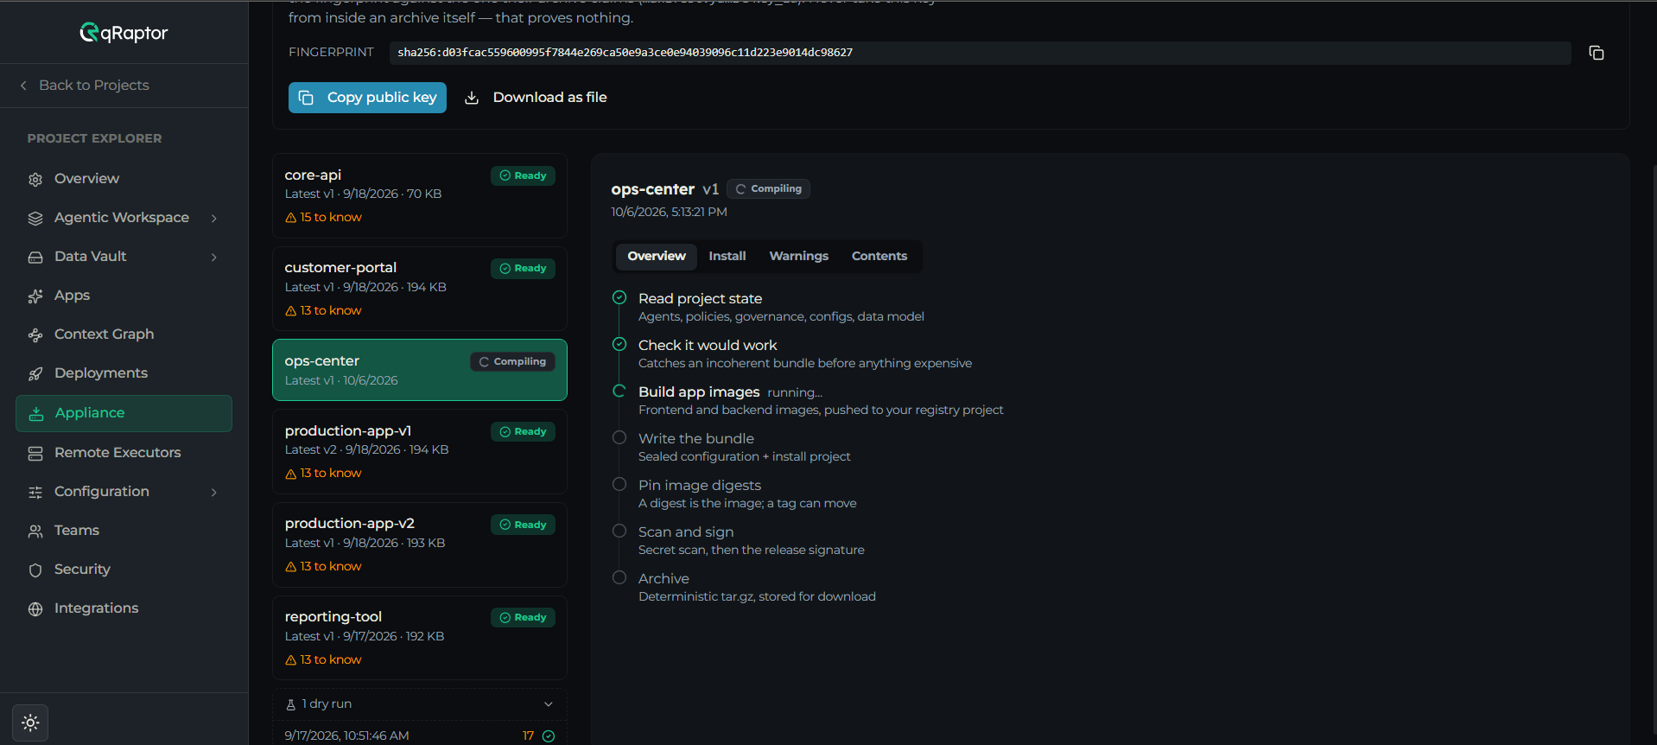Open the Context Graph page
Screen dimensions: 1657x745
pyautogui.click(x=124, y=334)
